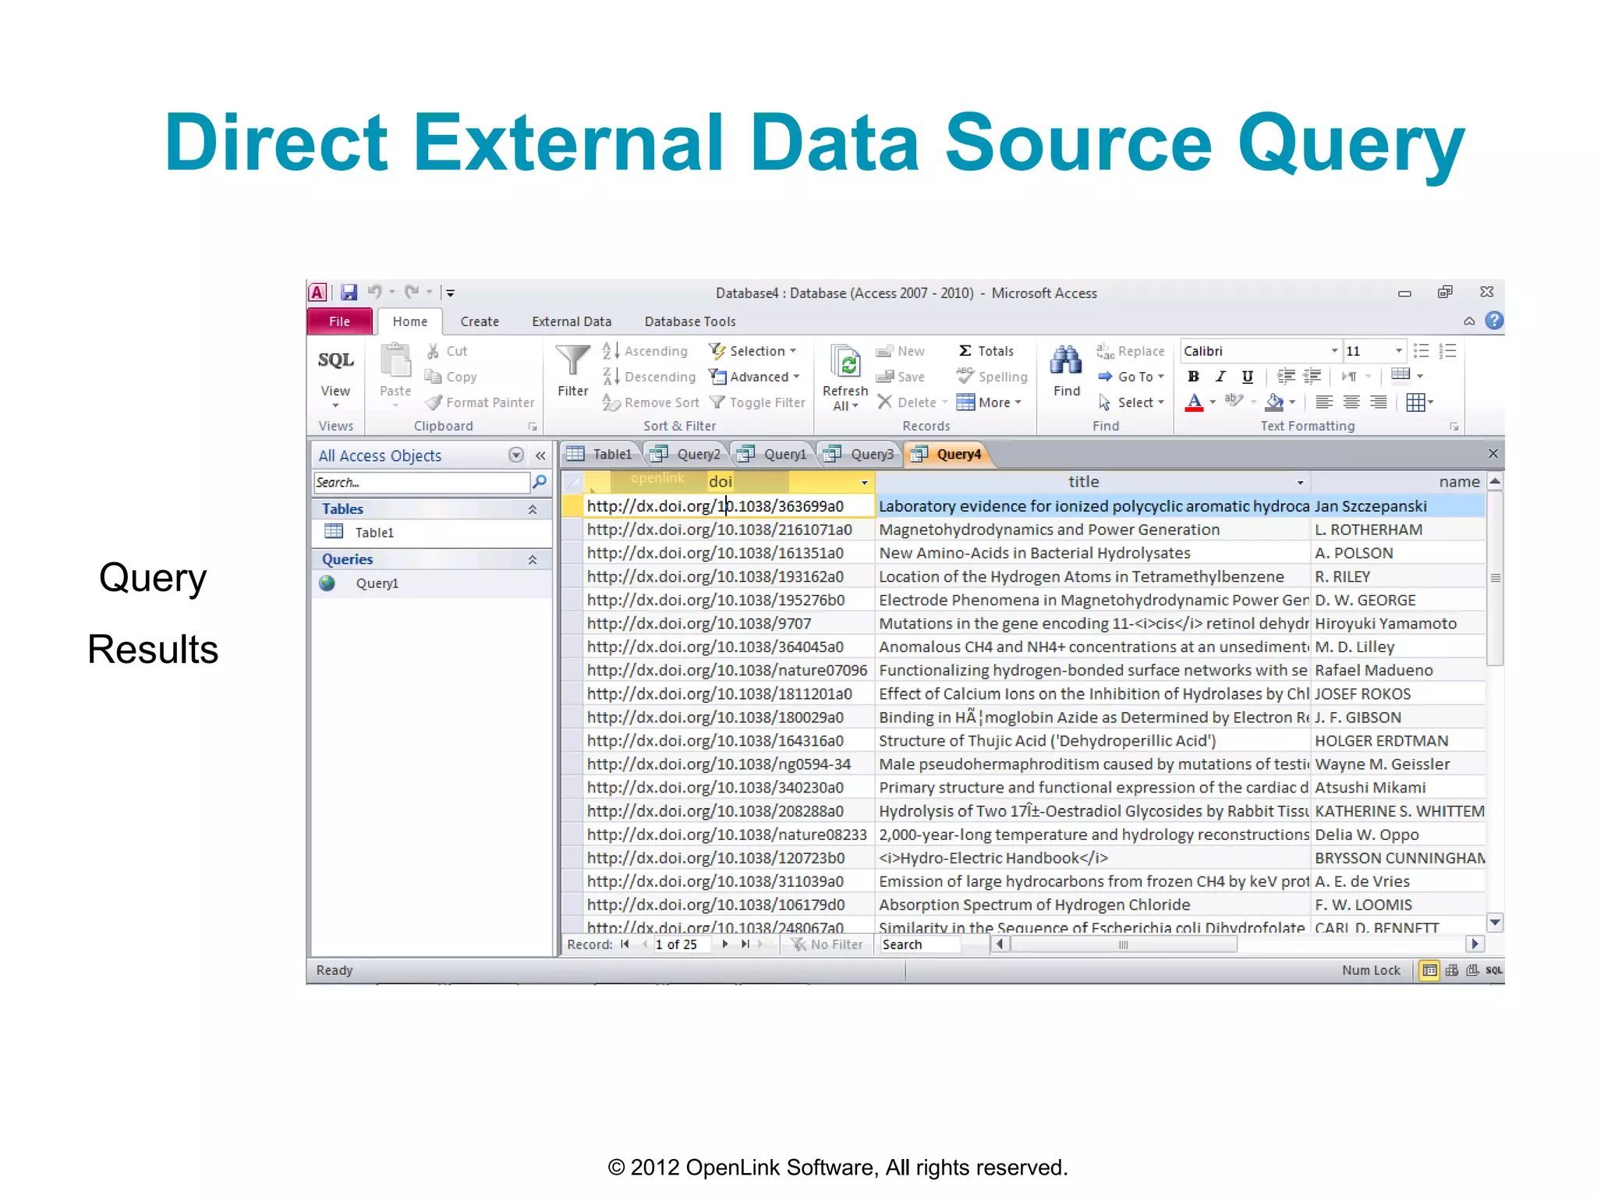Switch to the Create ribbon tab

click(x=480, y=321)
